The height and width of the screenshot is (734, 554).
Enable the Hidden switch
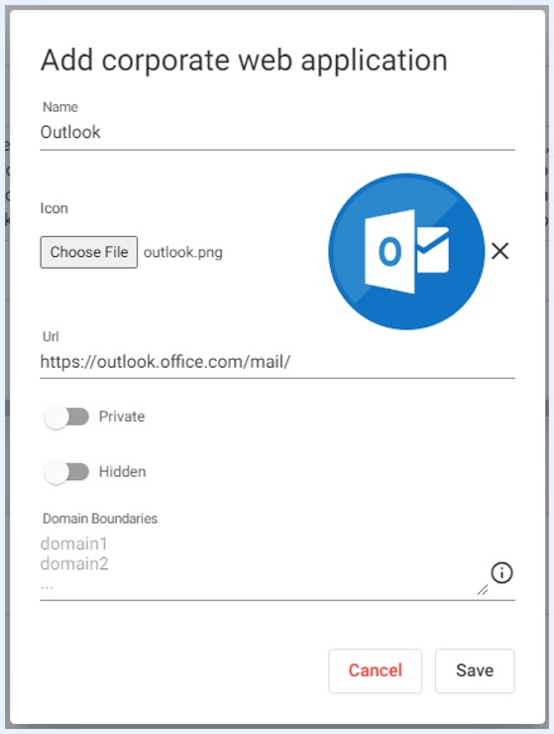tap(66, 472)
